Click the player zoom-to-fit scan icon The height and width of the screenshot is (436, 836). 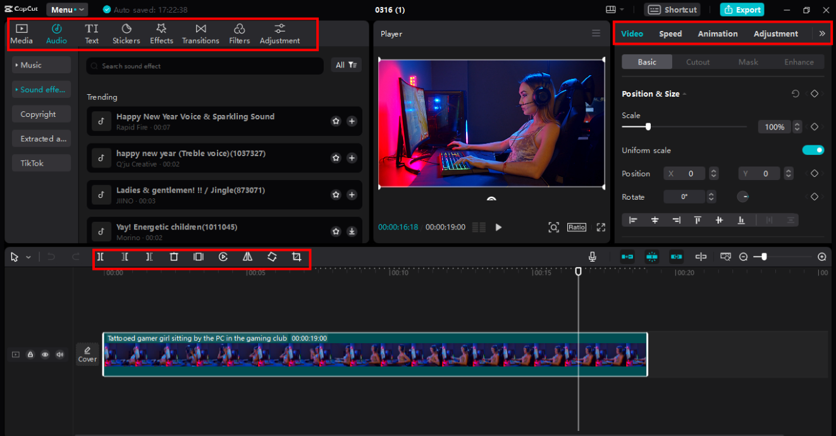(554, 227)
